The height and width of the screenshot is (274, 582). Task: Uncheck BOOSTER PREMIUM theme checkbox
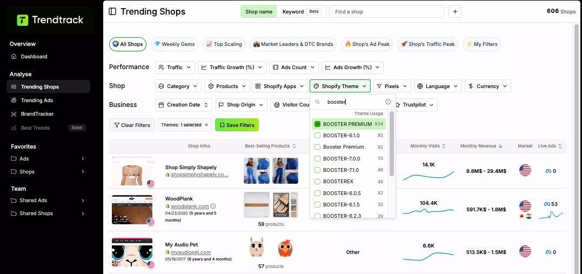[317, 124]
